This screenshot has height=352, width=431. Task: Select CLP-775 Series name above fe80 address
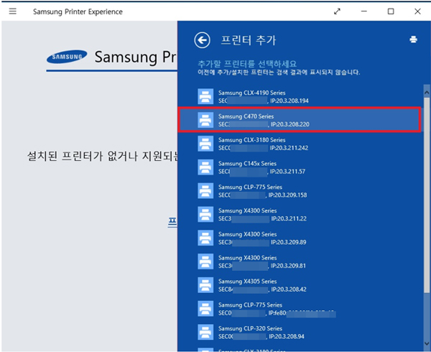[x=250, y=305]
